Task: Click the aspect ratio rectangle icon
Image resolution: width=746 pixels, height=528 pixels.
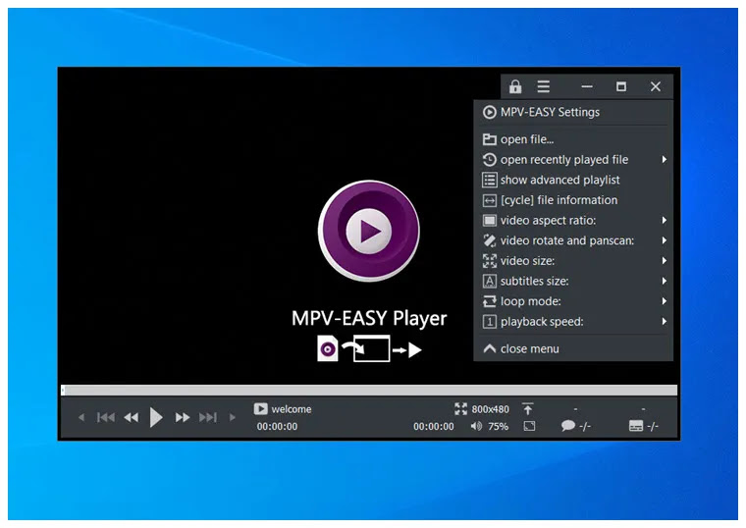Action: [x=489, y=221]
